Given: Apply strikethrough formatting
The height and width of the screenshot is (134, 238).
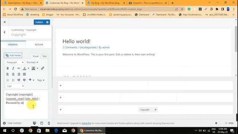Looking at the screenshot, I should (19, 68).
